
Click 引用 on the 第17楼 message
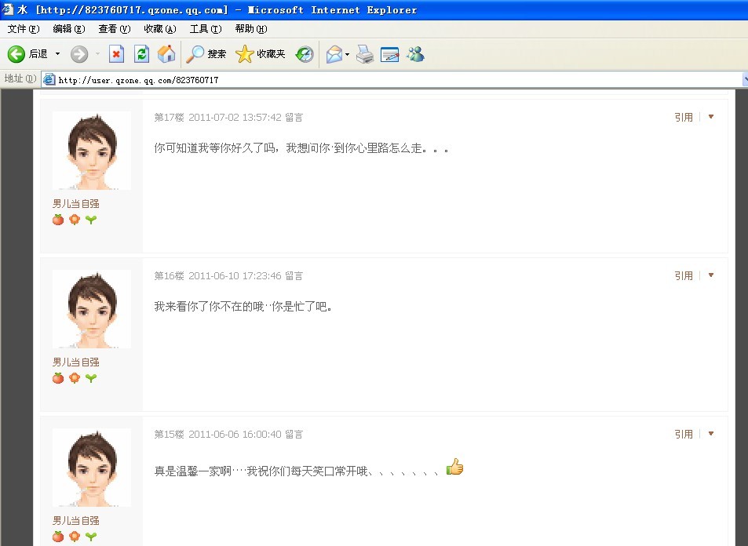(683, 118)
